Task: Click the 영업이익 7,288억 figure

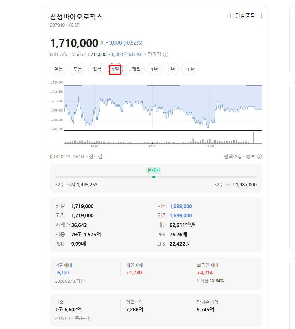Action: click(135, 310)
